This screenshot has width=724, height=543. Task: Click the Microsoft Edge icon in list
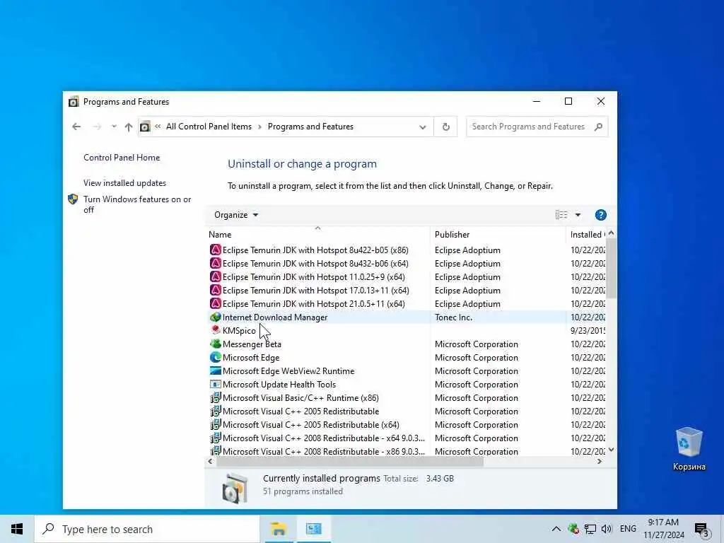click(215, 357)
